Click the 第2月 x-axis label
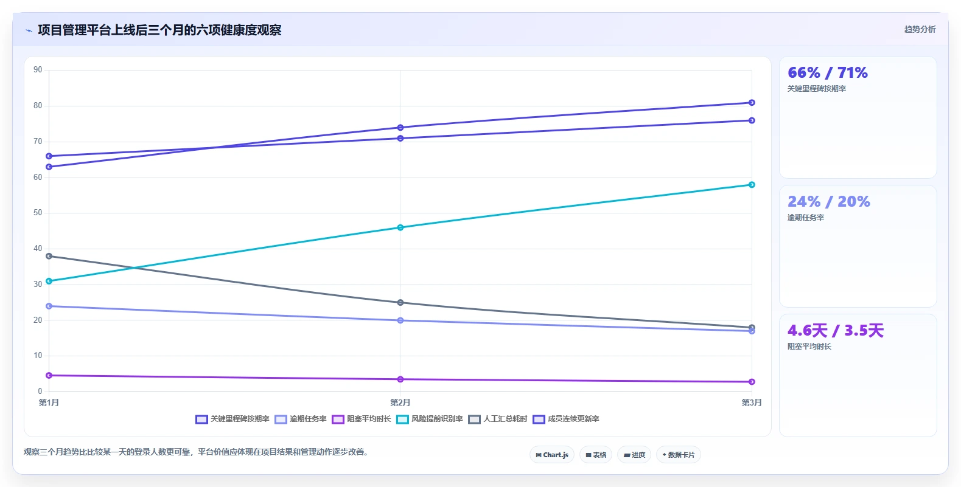 coord(400,402)
